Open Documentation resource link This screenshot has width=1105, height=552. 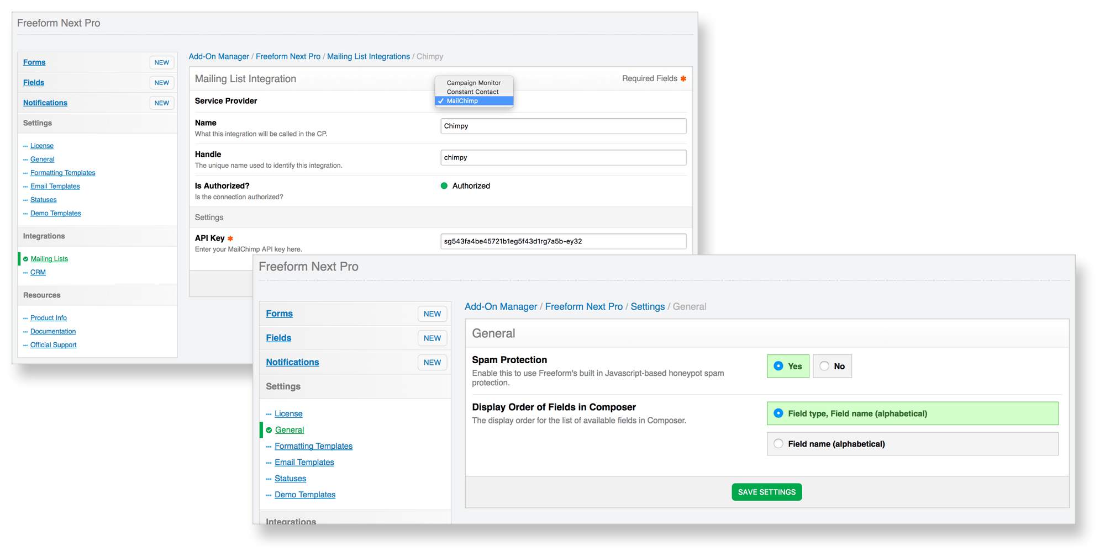pos(53,331)
